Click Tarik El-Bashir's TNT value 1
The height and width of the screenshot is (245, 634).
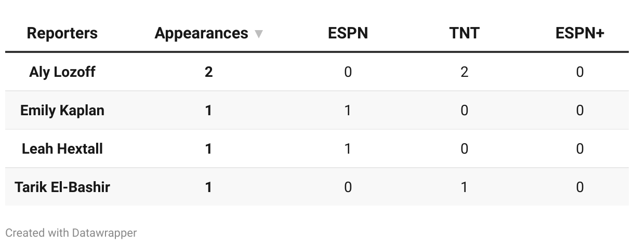(x=464, y=187)
